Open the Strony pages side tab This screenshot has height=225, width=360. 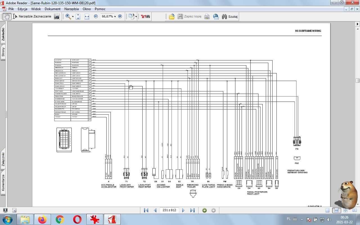[x=3, y=52]
